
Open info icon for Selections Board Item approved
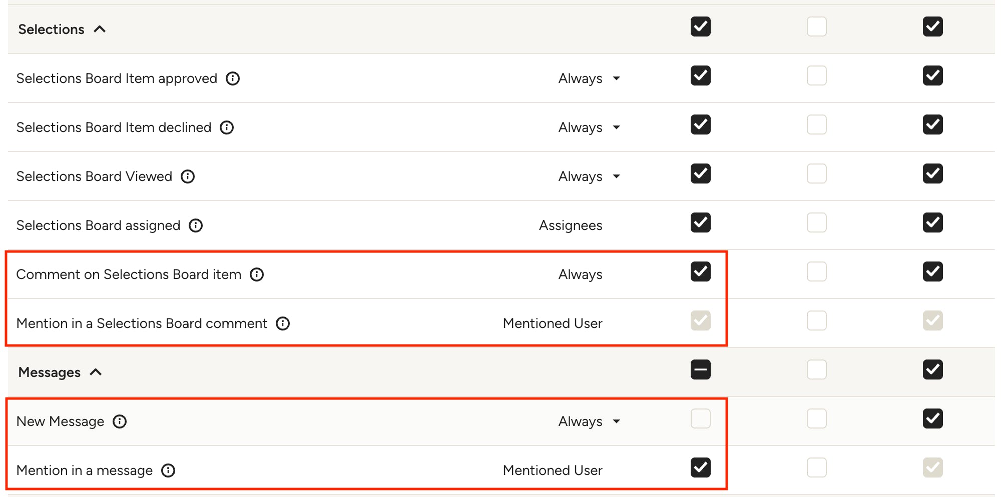(233, 78)
